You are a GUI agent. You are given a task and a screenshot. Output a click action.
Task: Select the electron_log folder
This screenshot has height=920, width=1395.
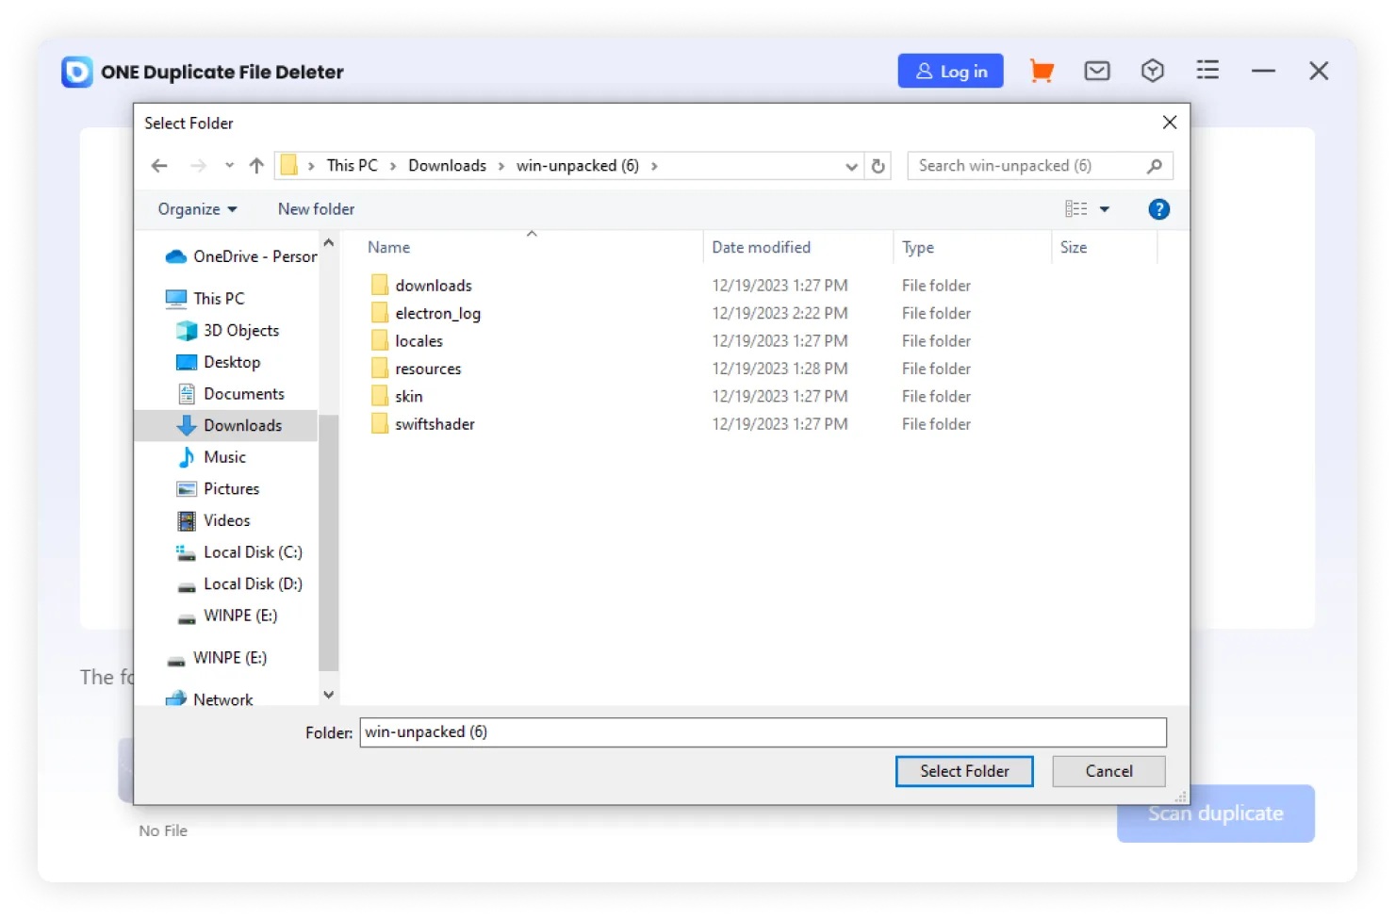click(x=437, y=313)
